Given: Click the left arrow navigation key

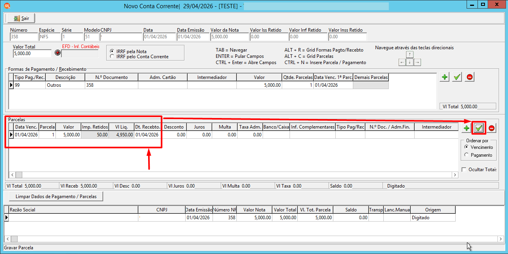Looking at the screenshot, I should [402, 62].
